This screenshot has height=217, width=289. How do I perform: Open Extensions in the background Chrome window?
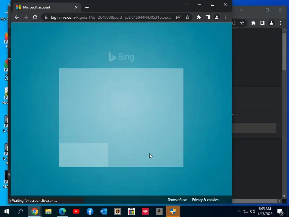point(253,23)
